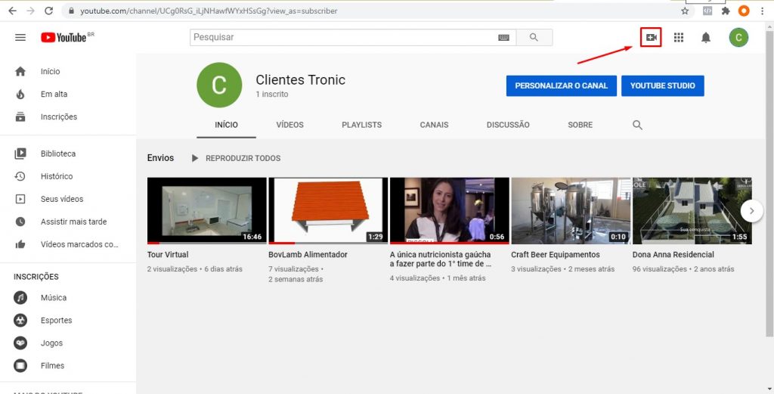Open Assistir mais tarde in sidebar
This screenshot has width=774, height=394.
tap(73, 222)
